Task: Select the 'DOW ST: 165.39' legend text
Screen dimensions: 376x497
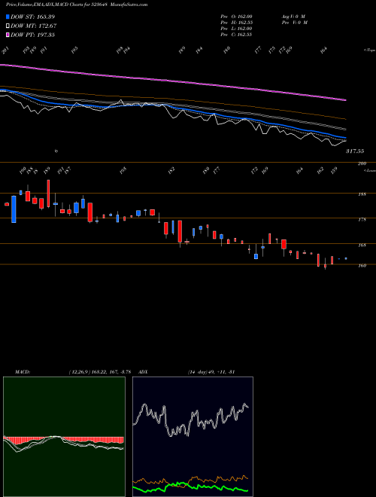Action: (x=33, y=17)
